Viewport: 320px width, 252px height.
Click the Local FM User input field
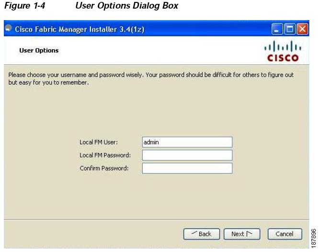coord(187,142)
